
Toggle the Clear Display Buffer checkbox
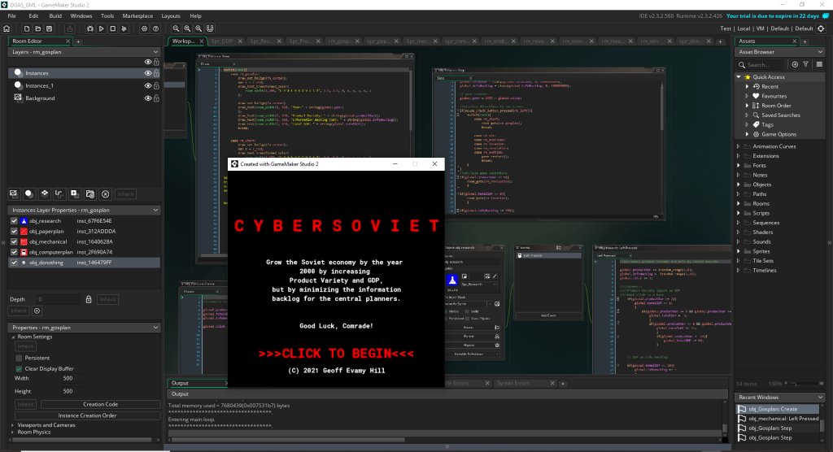point(19,368)
